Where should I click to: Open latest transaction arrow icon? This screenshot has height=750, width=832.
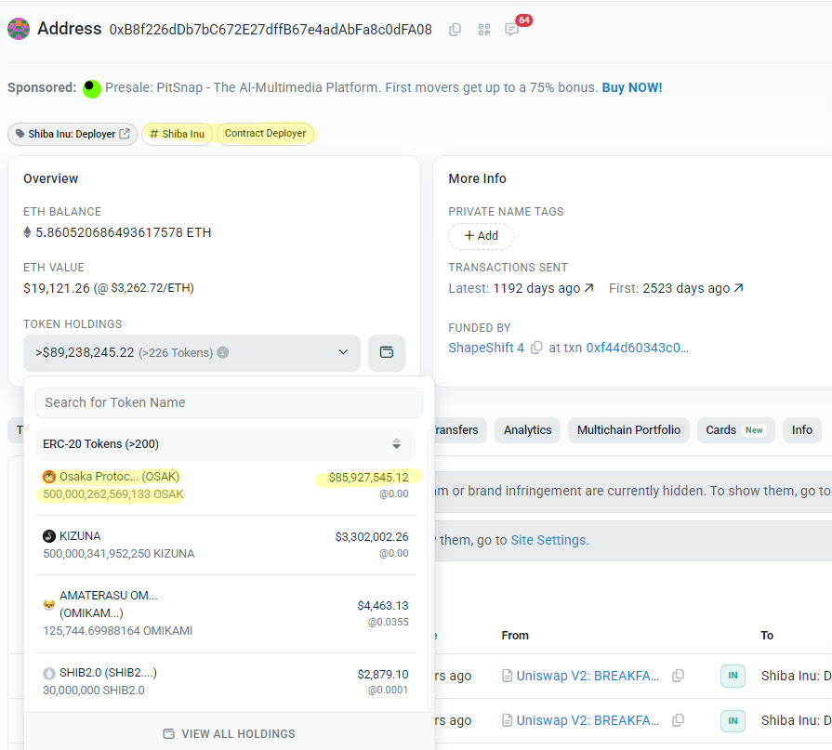(x=588, y=288)
